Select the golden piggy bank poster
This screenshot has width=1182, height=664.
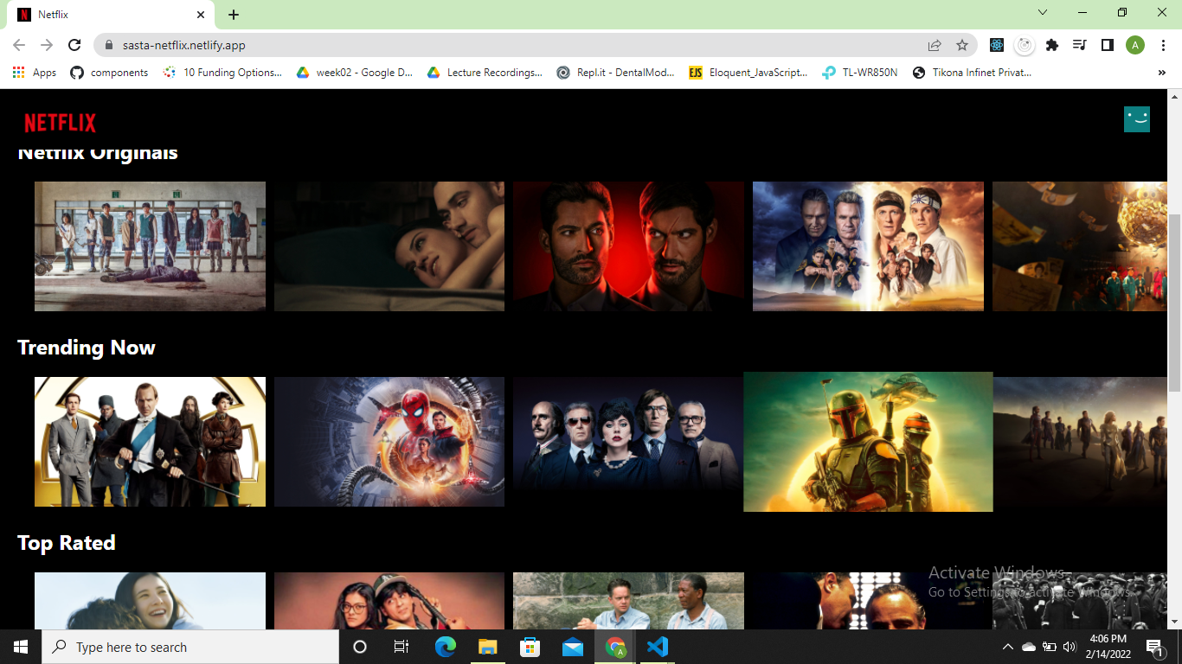[x=1080, y=246]
